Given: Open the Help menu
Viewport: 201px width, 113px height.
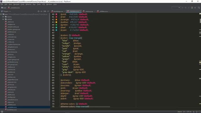Looking at the screenshot, I should pyautogui.click(x=55, y=4).
